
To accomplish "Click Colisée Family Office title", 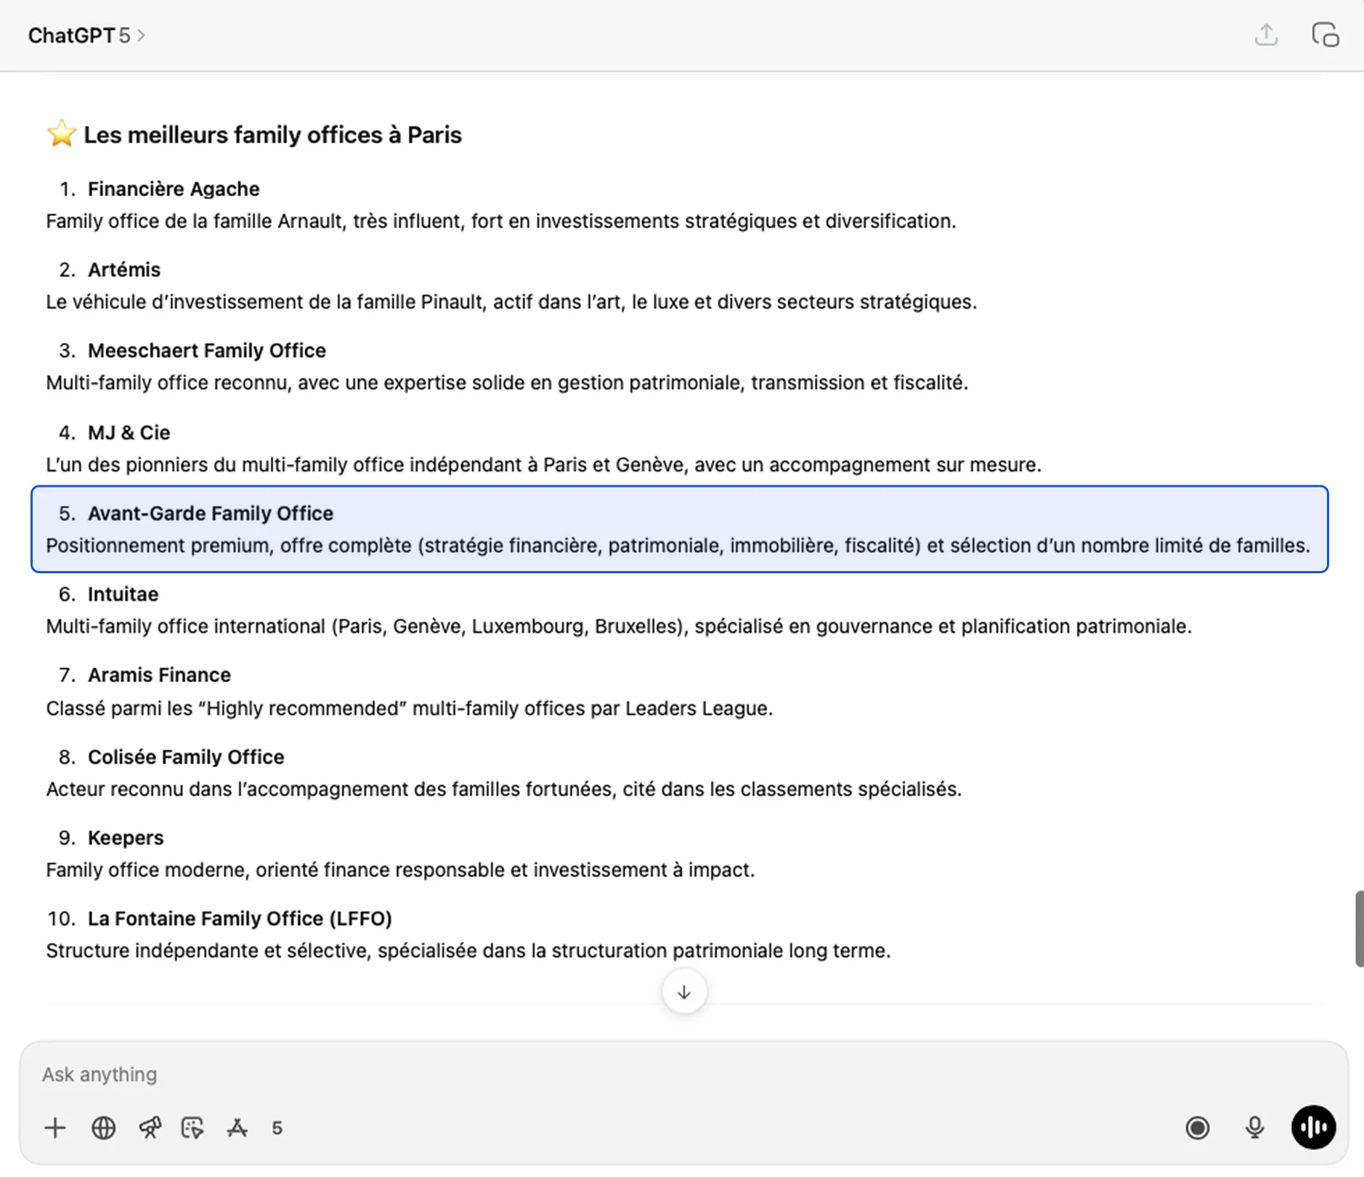I will point(186,757).
